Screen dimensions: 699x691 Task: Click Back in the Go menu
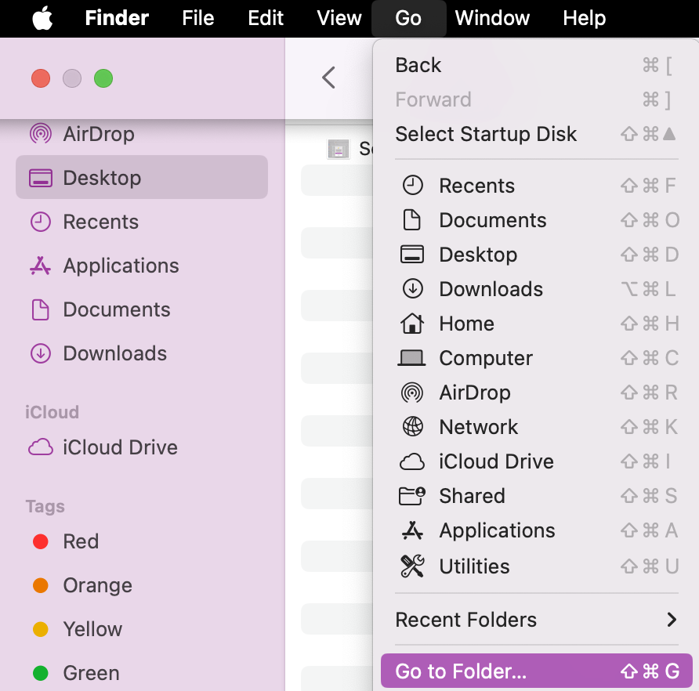click(x=418, y=65)
